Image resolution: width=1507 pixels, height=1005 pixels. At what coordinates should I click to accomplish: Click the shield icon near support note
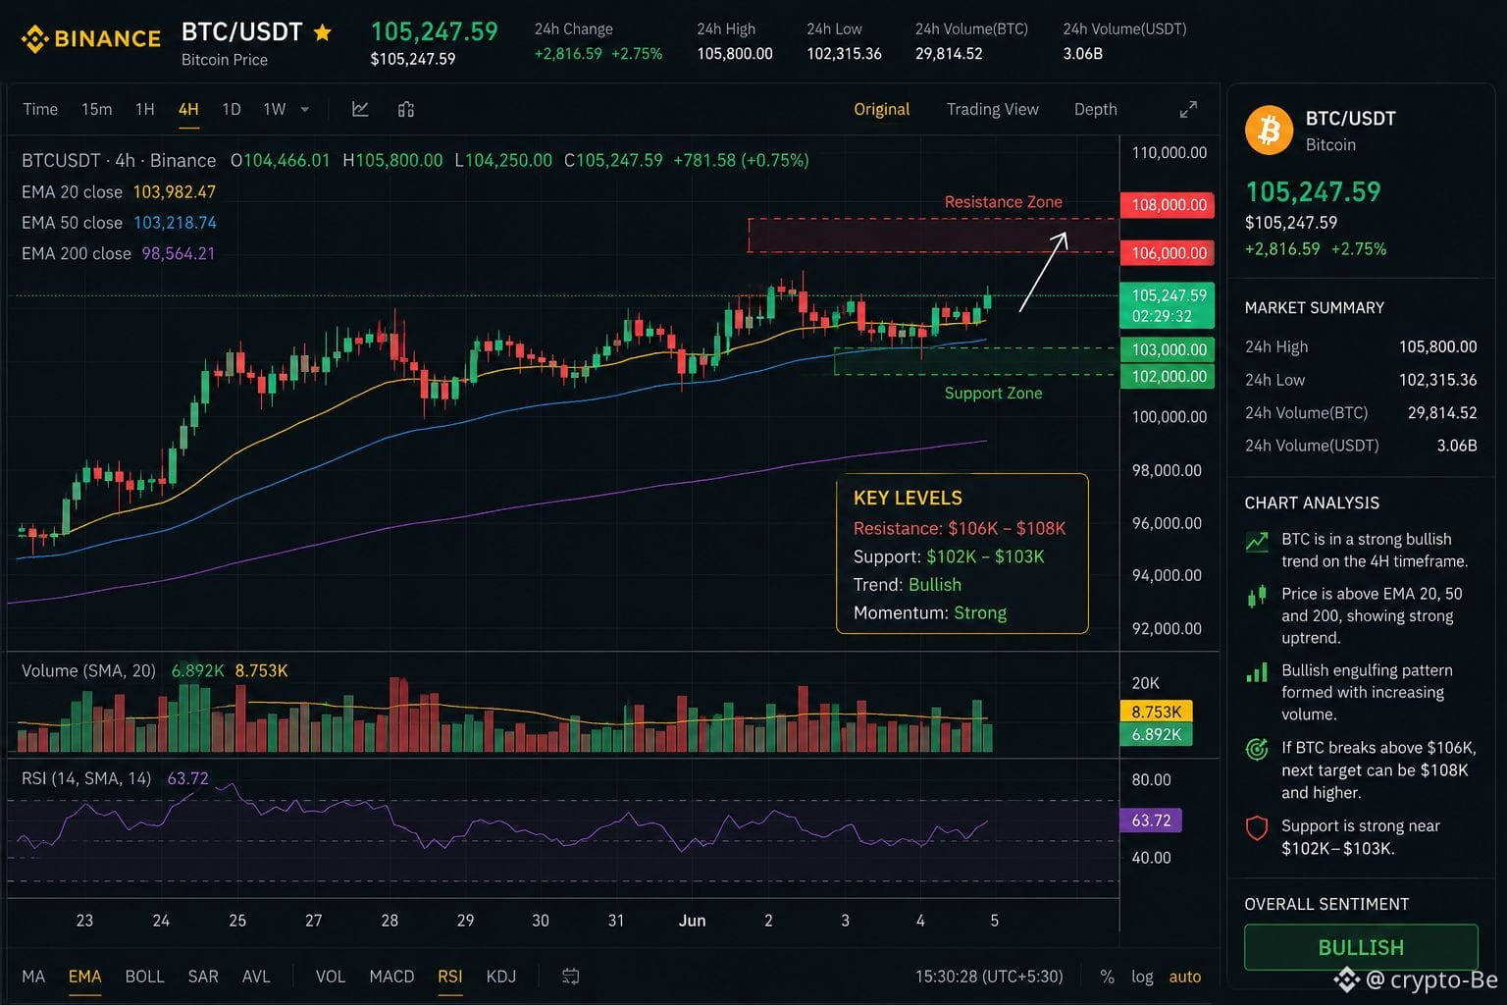[x=1257, y=827]
